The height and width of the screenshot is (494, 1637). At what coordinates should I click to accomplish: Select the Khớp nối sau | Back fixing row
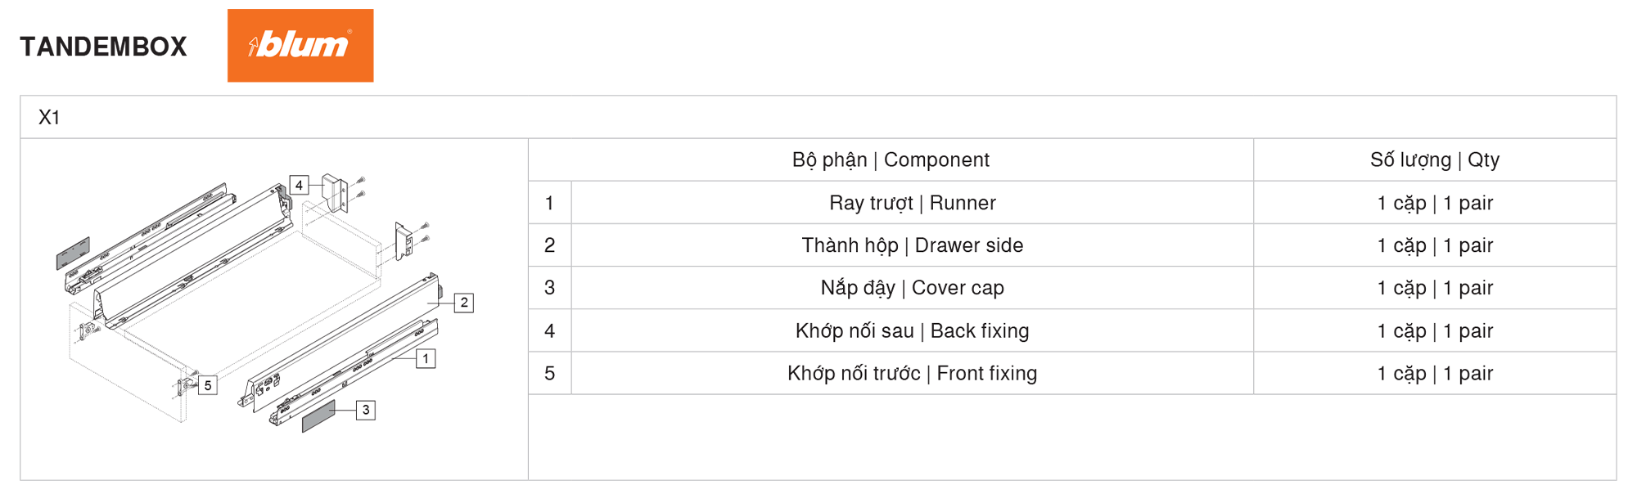click(x=1072, y=330)
